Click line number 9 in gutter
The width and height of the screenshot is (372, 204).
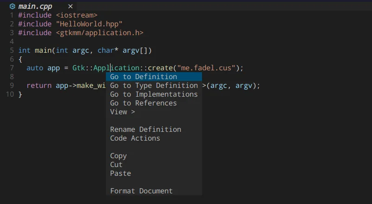pos(12,85)
